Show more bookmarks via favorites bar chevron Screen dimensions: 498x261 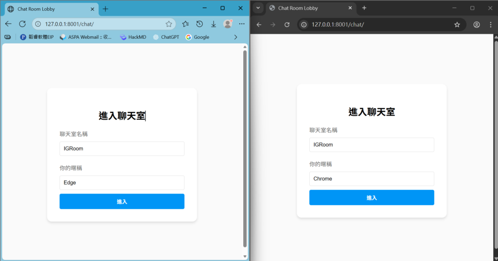(236, 37)
